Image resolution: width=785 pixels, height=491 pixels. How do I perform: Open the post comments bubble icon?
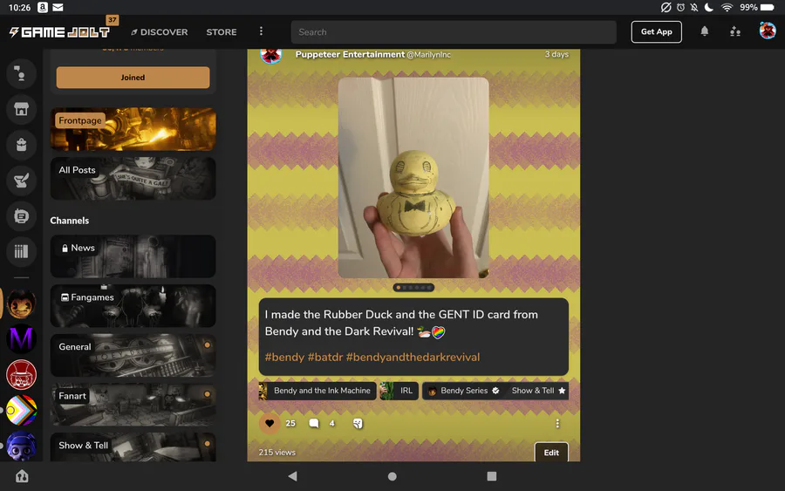314,424
